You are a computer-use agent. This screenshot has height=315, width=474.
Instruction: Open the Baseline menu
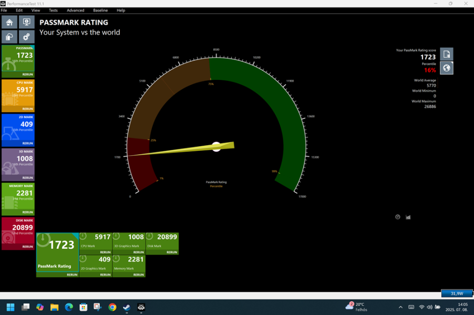100,11
